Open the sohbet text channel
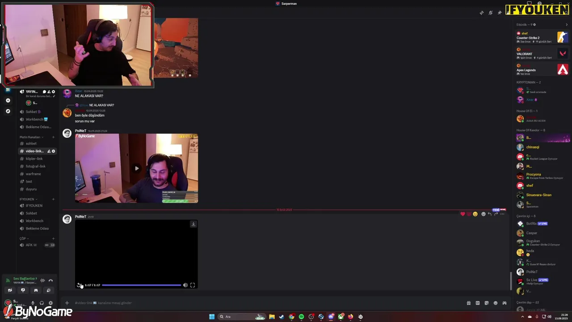The image size is (572, 322). 37,144
